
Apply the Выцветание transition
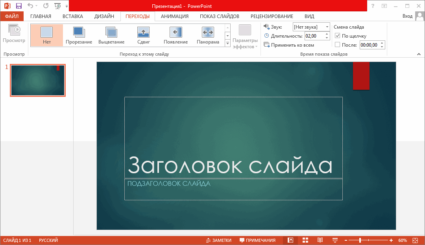[111, 35]
